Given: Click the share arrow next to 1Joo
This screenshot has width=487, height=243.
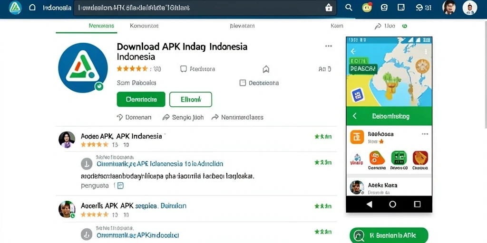Looking at the screenshot, I should [378, 27].
